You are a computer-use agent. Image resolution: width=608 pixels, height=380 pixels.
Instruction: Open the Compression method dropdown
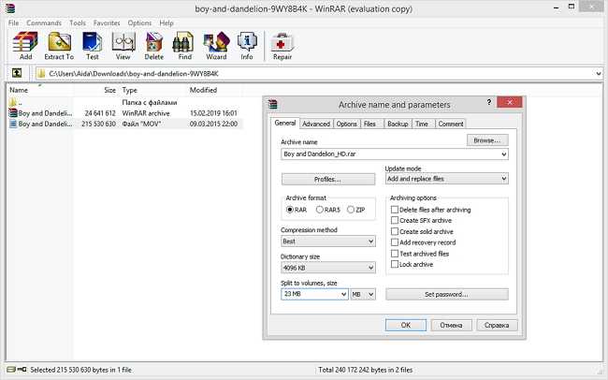(x=370, y=241)
